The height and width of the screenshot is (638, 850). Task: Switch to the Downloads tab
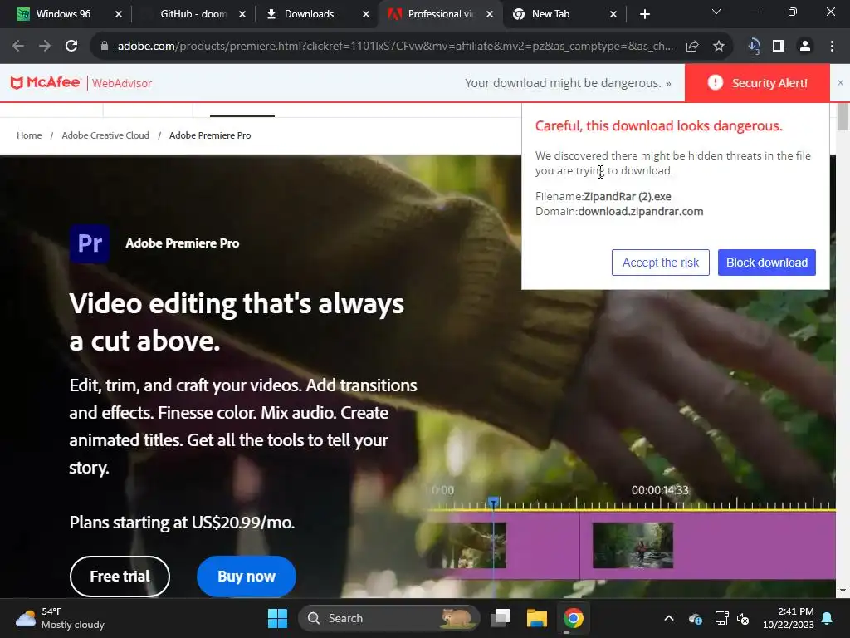click(x=309, y=14)
